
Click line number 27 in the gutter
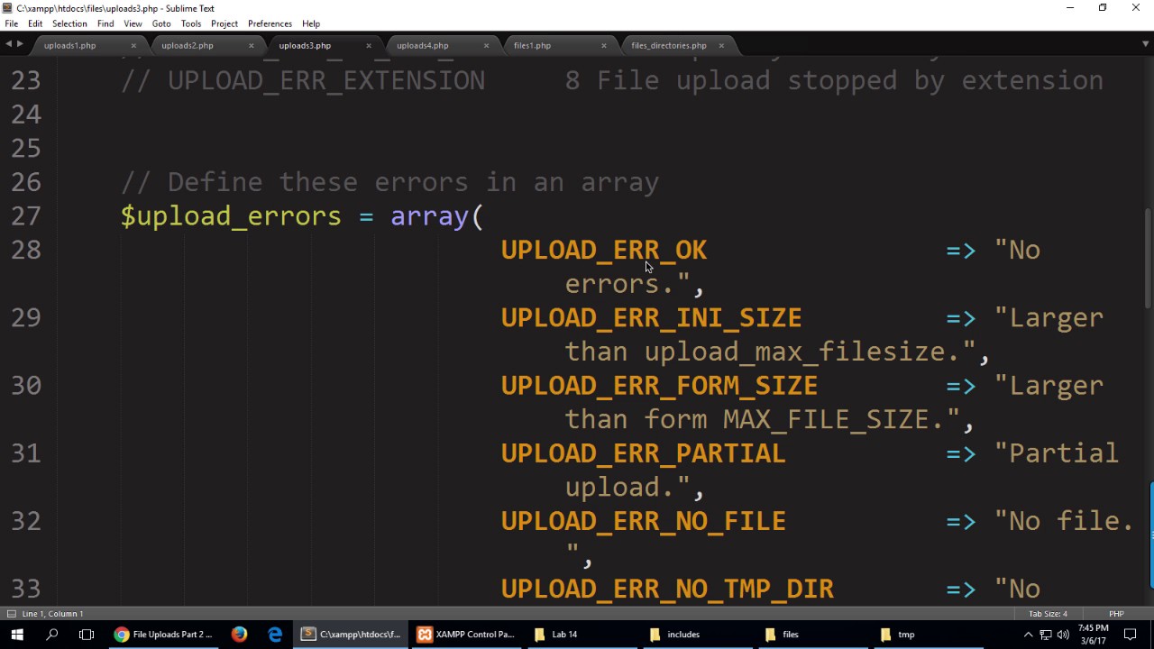click(x=26, y=216)
